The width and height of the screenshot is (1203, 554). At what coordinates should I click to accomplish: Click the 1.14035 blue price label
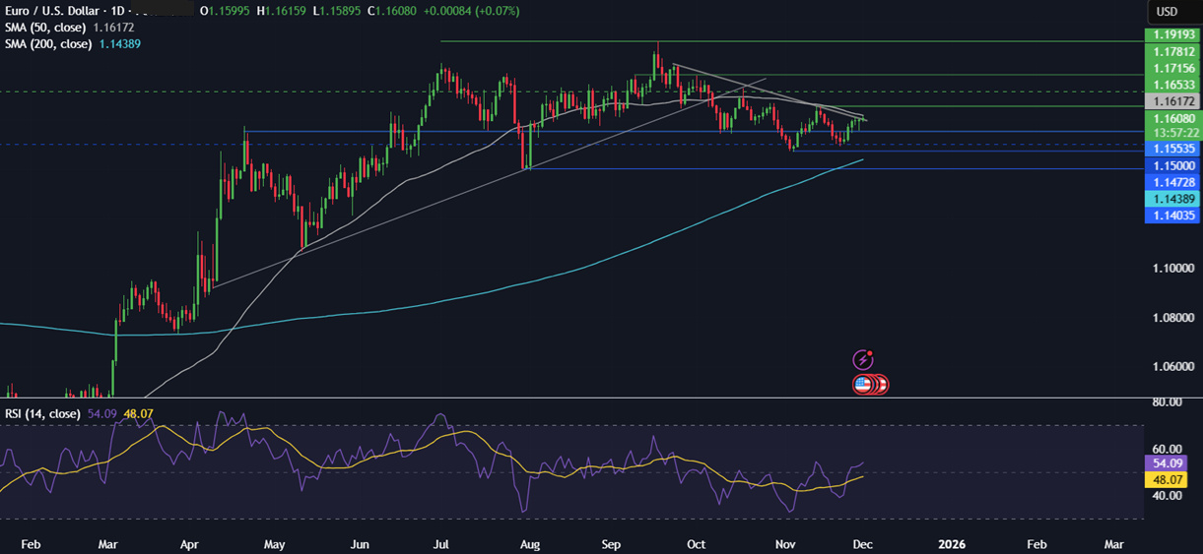[1171, 215]
